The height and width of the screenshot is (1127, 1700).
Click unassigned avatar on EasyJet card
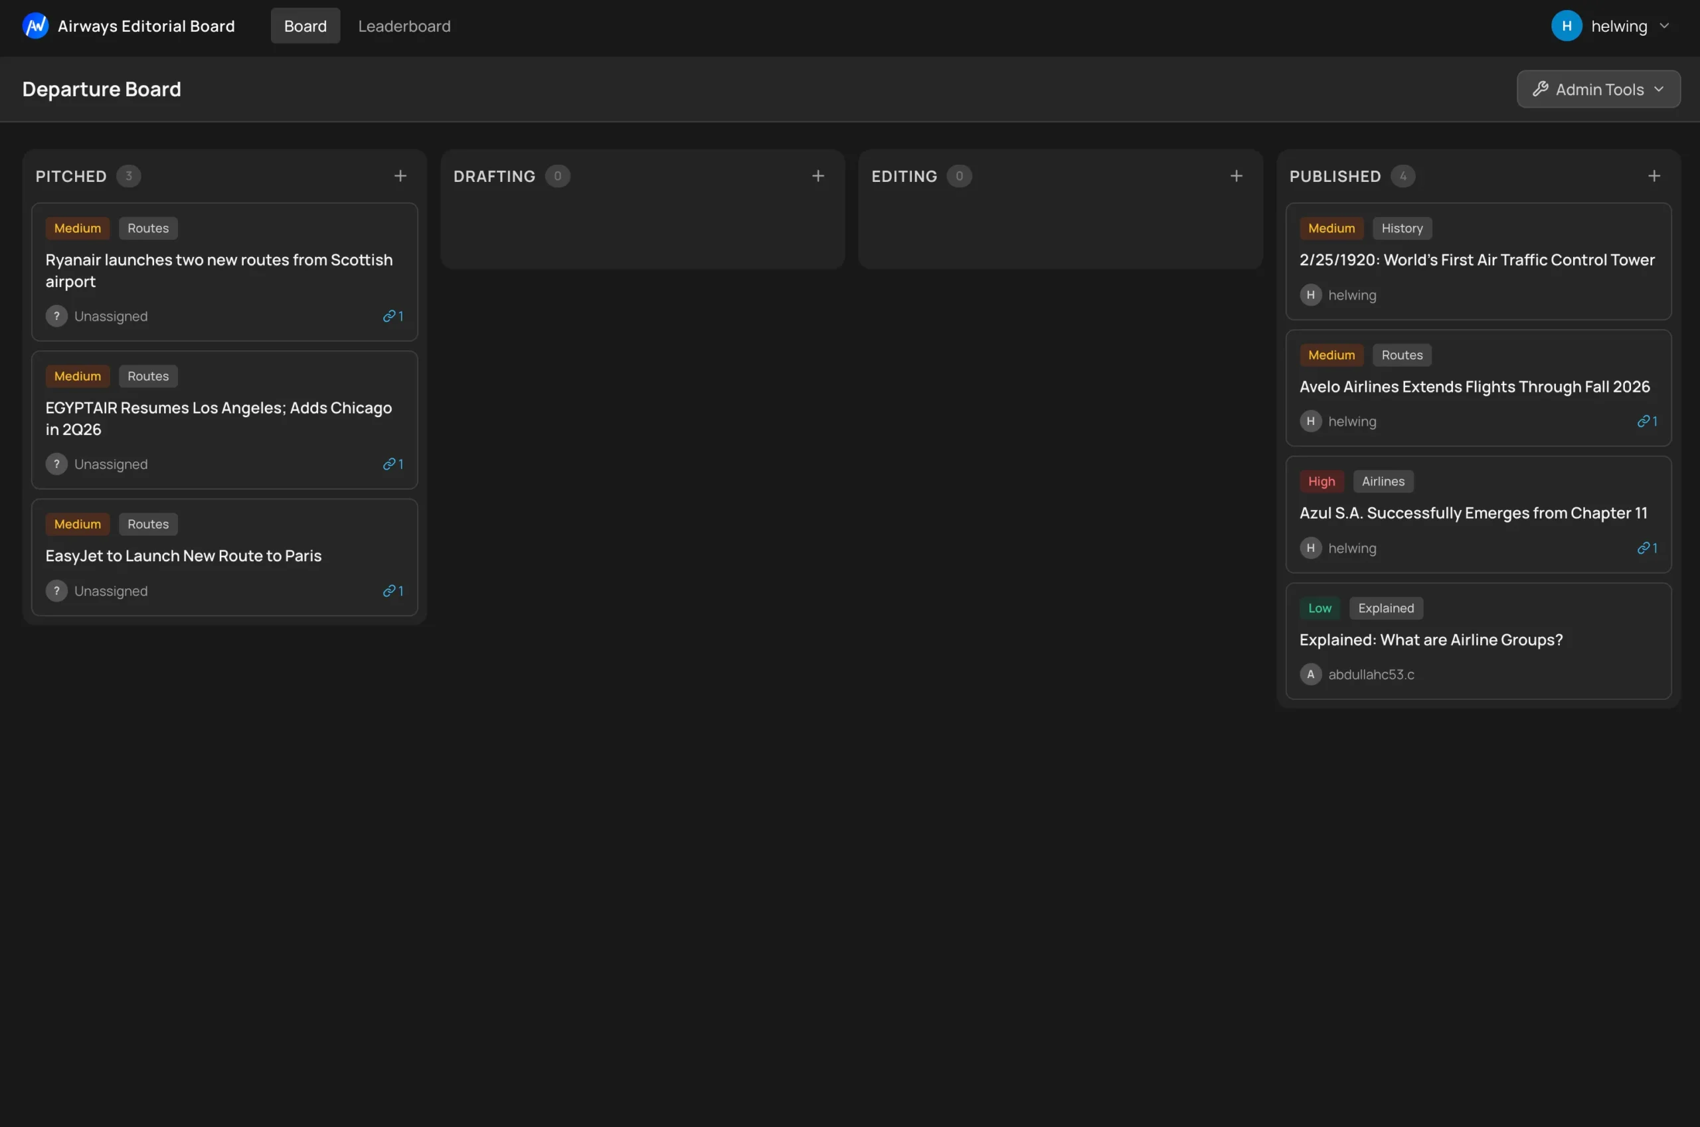click(56, 591)
